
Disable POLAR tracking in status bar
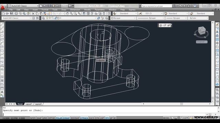(59, 118)
